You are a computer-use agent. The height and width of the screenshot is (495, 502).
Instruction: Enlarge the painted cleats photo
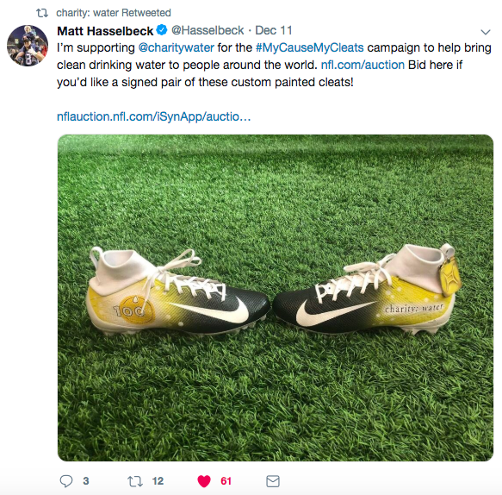[276, 298]
